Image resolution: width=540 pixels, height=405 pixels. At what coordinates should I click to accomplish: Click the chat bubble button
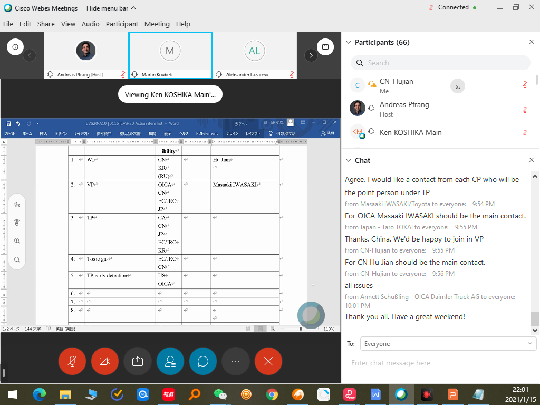[203, 361]
